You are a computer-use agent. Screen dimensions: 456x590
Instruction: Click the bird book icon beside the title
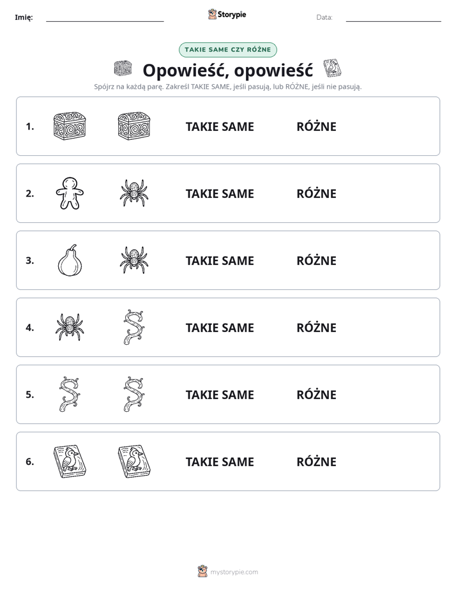[x=332, y=68]
